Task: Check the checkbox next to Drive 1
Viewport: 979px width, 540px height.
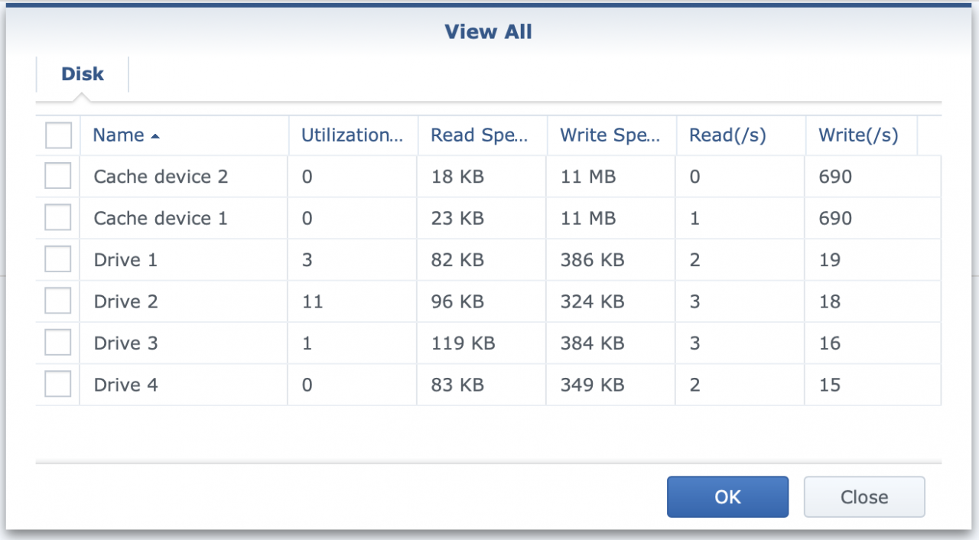Action: 58,259
